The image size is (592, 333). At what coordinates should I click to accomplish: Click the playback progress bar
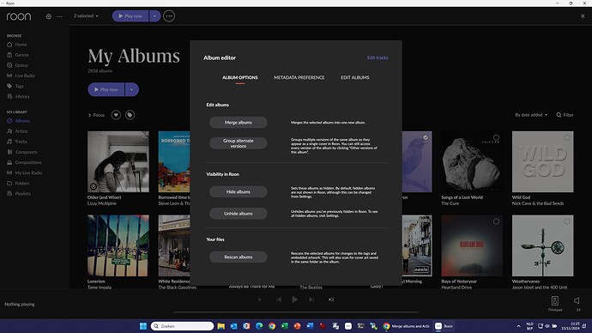[296, 312]
